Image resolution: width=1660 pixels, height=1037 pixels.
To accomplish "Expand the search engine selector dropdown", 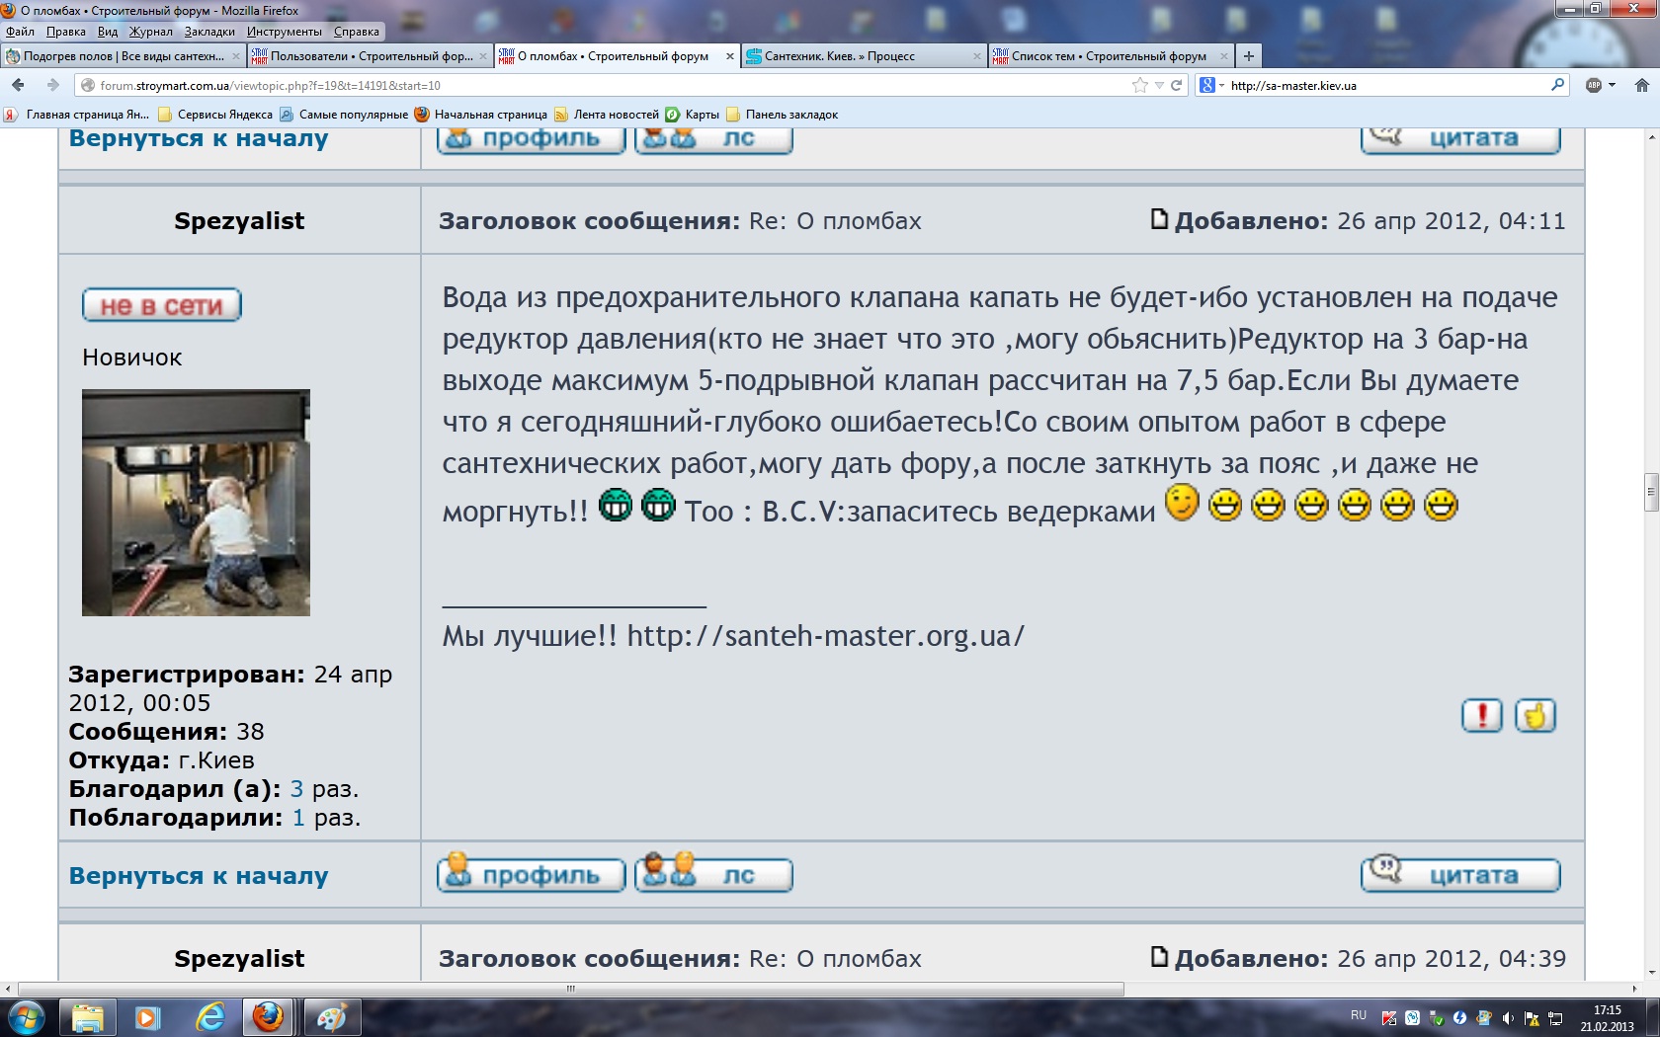I will [x=1211, y=86].
